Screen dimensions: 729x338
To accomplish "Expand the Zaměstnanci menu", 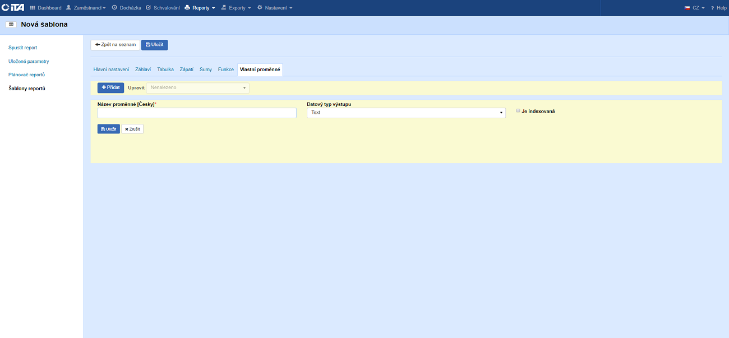I will point(86,8).
